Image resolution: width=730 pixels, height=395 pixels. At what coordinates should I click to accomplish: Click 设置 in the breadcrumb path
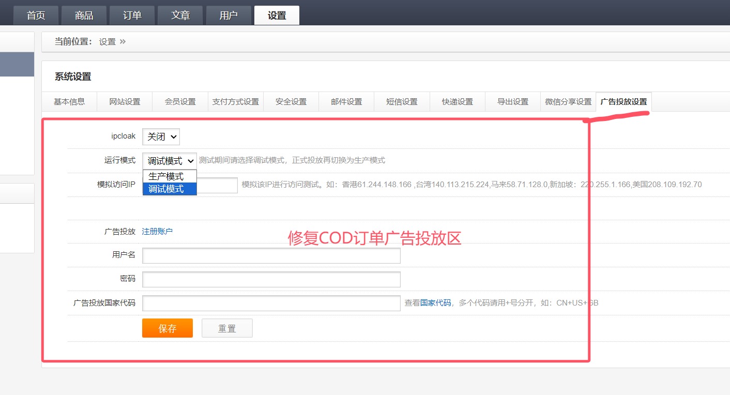coord(108,42)
